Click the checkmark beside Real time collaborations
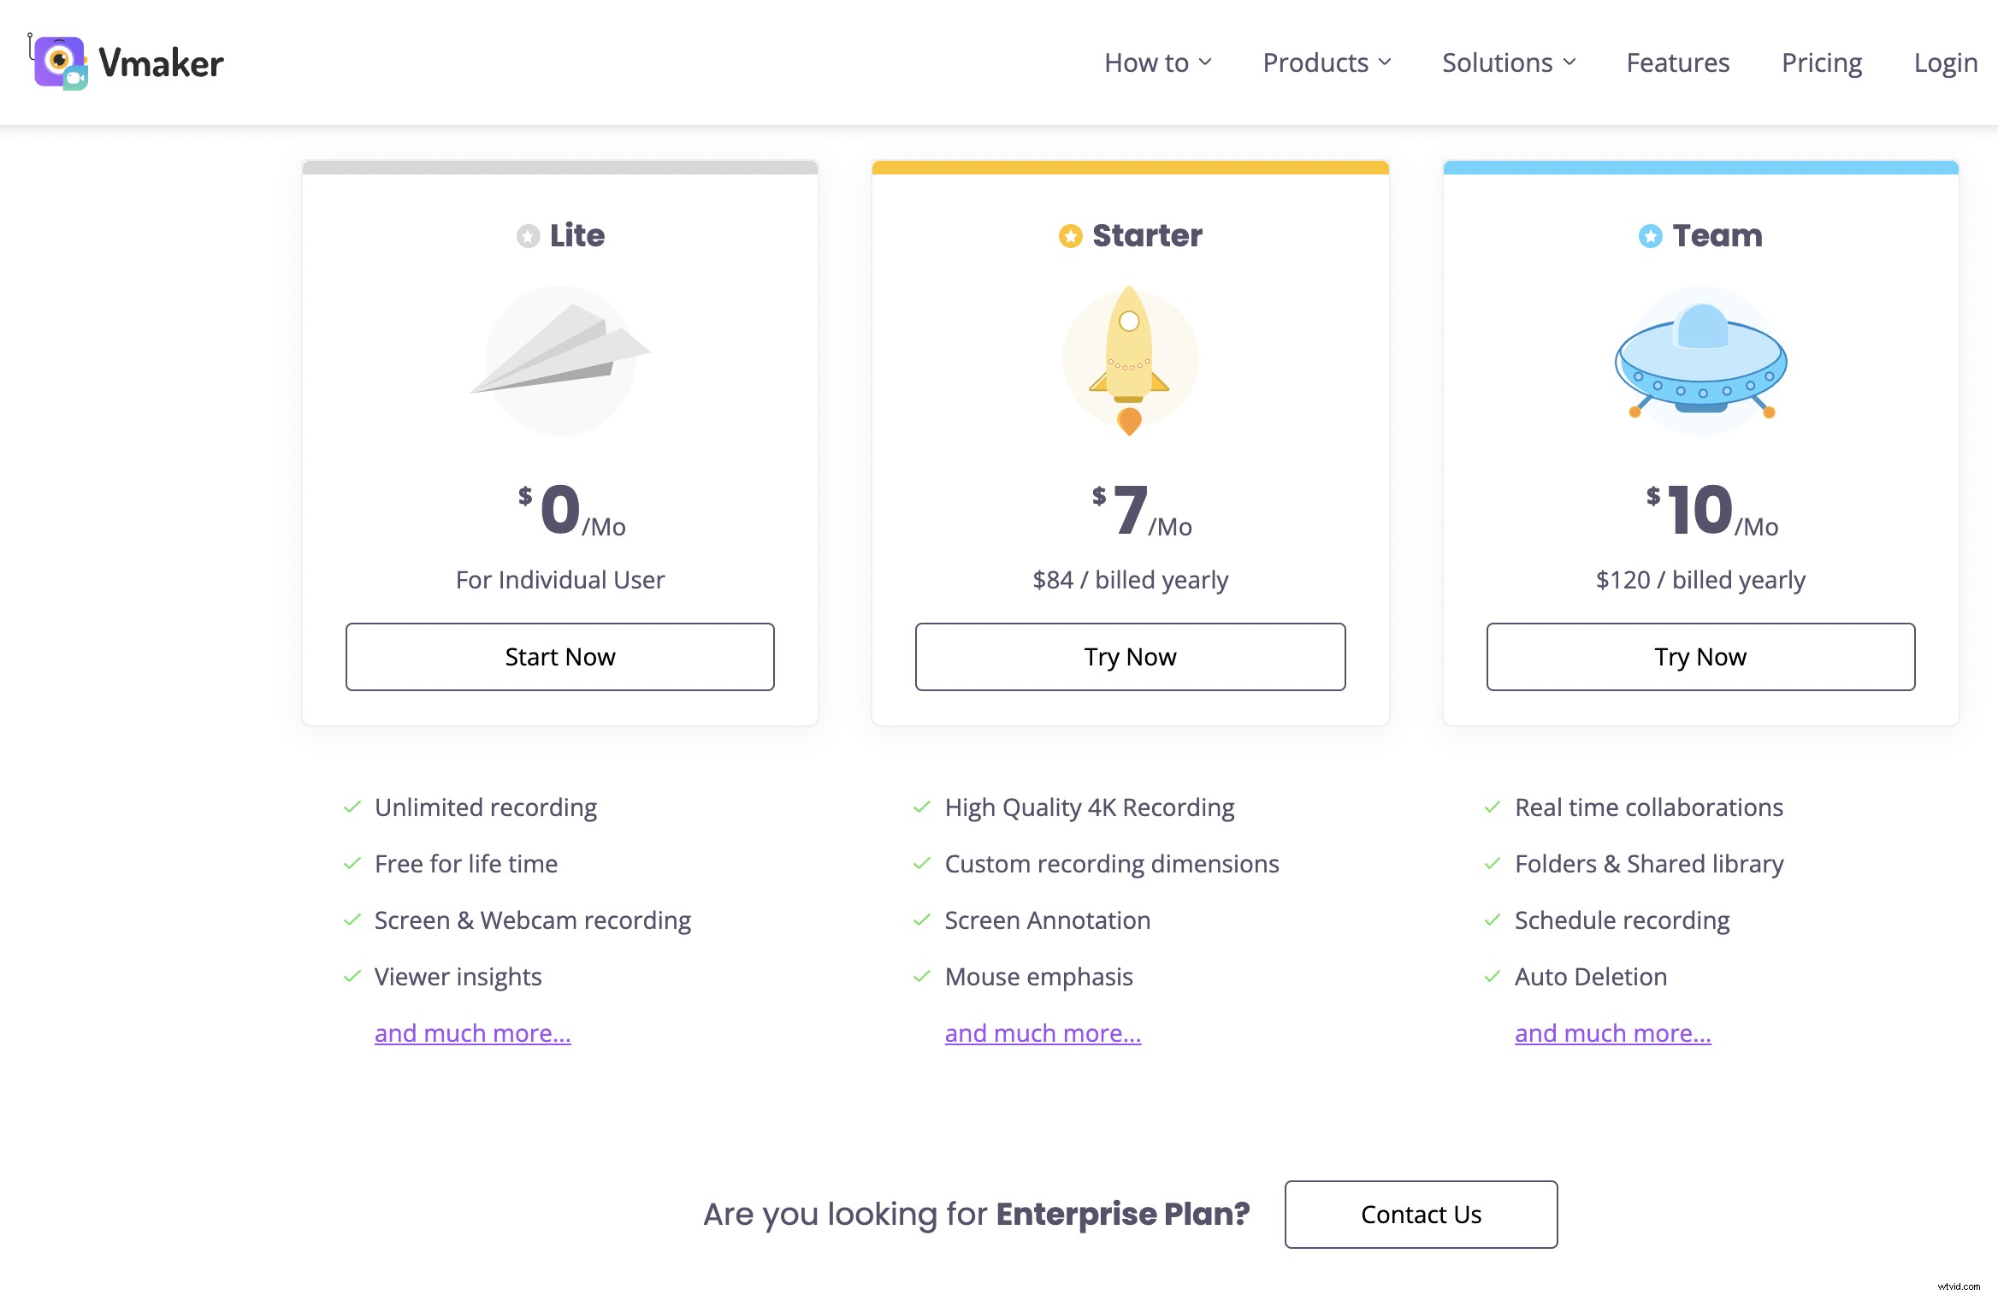 pos(1492,807)
